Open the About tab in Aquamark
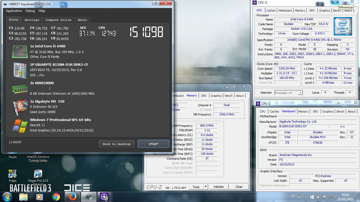The height and width of the screenshot is (202, 360). coord(82,20)
